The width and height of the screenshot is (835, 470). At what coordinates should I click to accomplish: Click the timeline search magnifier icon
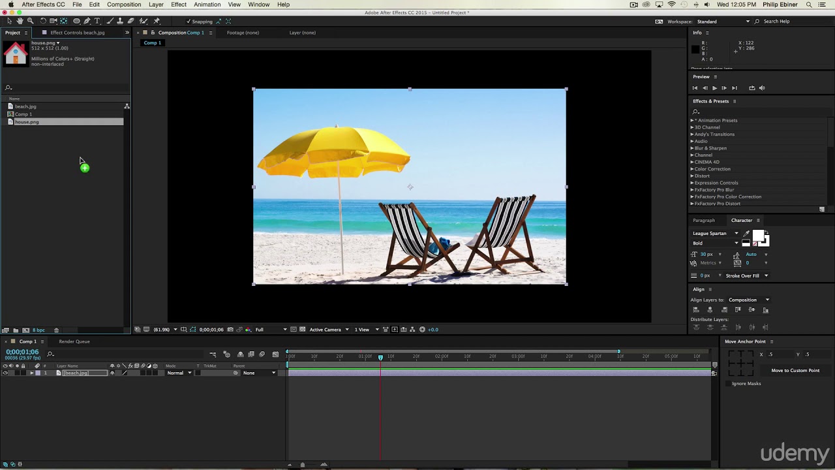coord(50,354)
